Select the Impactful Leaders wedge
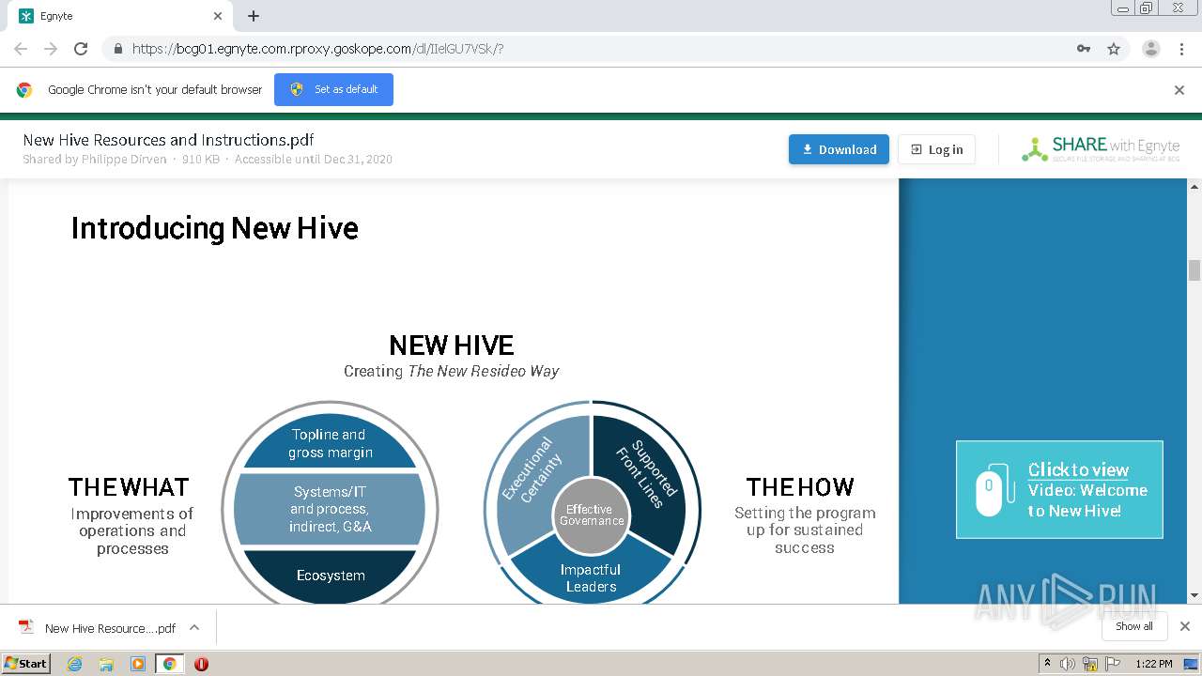 [x=591, y=577]
